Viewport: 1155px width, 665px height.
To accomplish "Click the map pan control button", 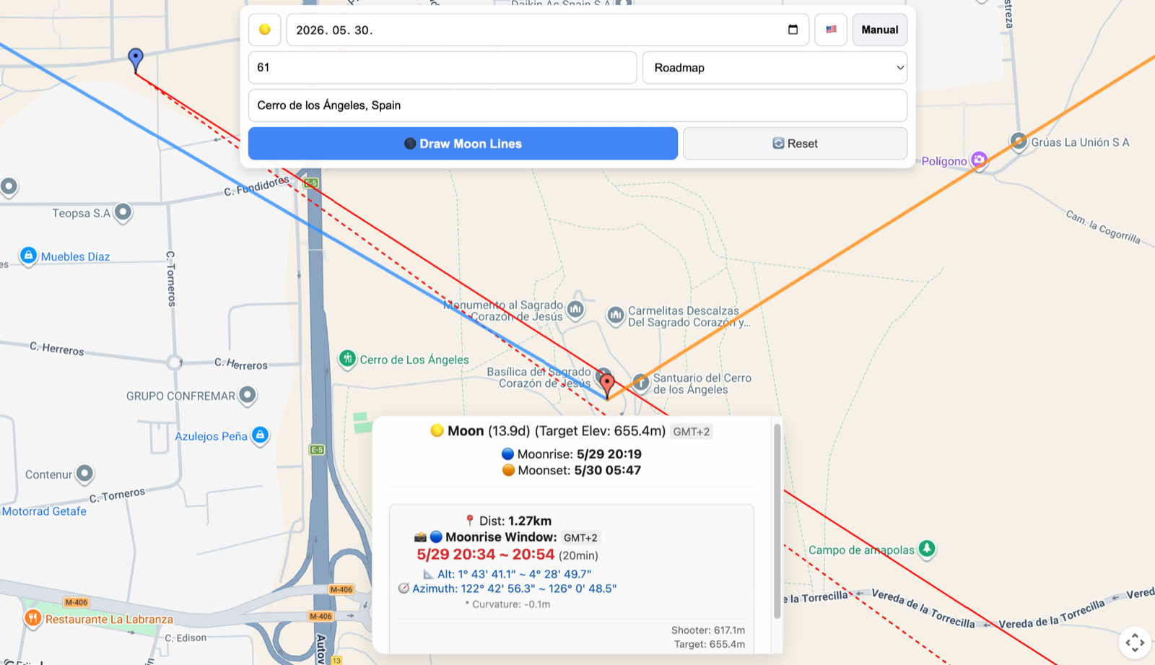I will [x=1135, y=642].
